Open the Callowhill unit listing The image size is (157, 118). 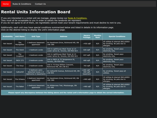(20, 72)
